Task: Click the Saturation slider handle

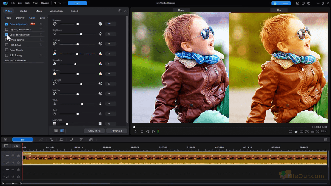Action: tap(75, 64)
